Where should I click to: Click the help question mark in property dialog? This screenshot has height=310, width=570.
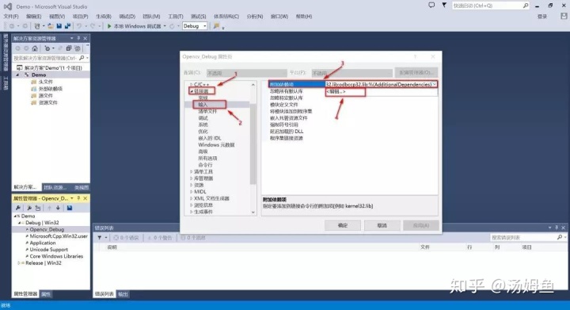pyautogui.click(x=415, y=57)
